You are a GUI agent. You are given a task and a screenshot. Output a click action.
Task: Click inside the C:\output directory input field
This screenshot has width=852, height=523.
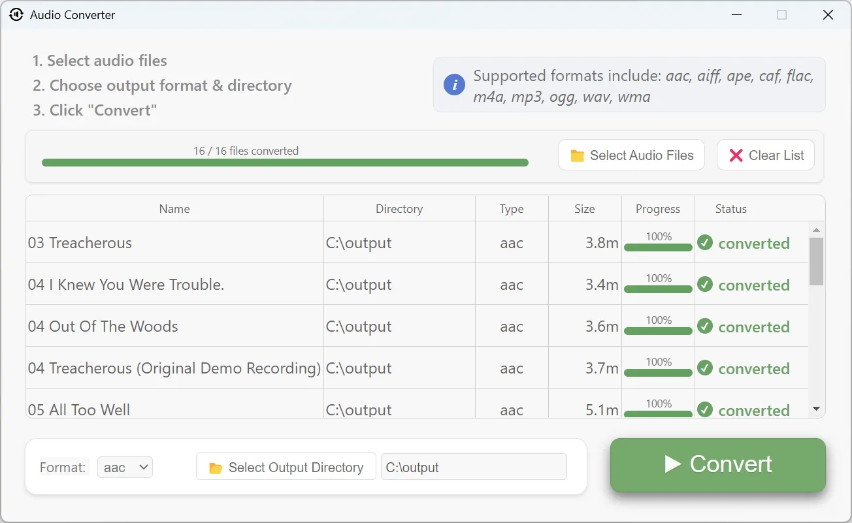click(473, 466)
